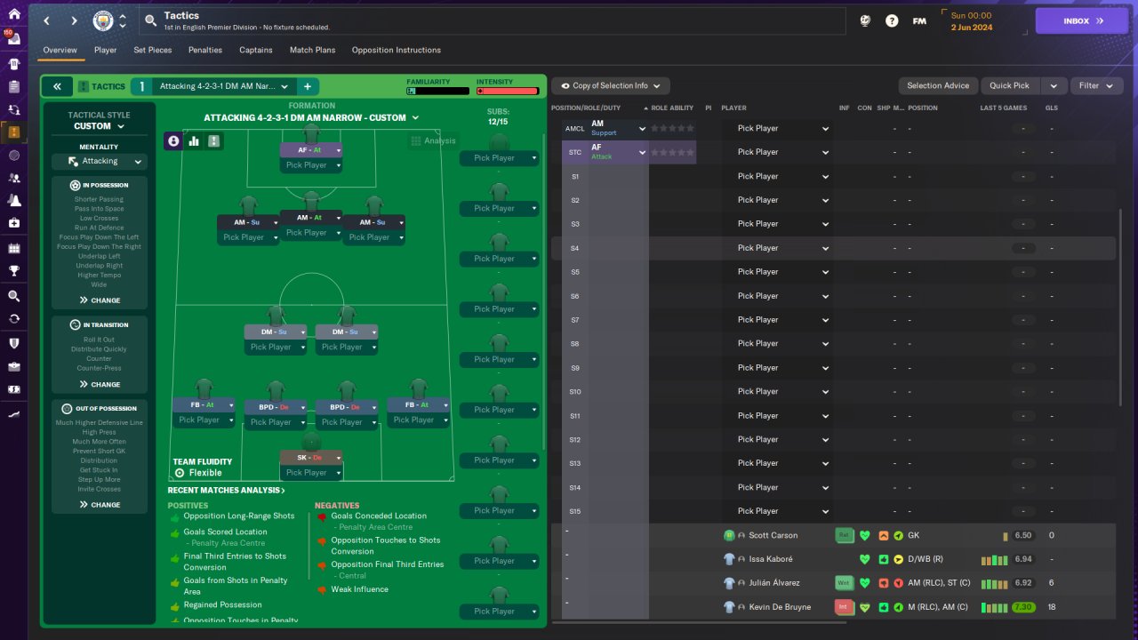Click the tactic Intensity bar
1138x640 pixels.
[508, 91]
